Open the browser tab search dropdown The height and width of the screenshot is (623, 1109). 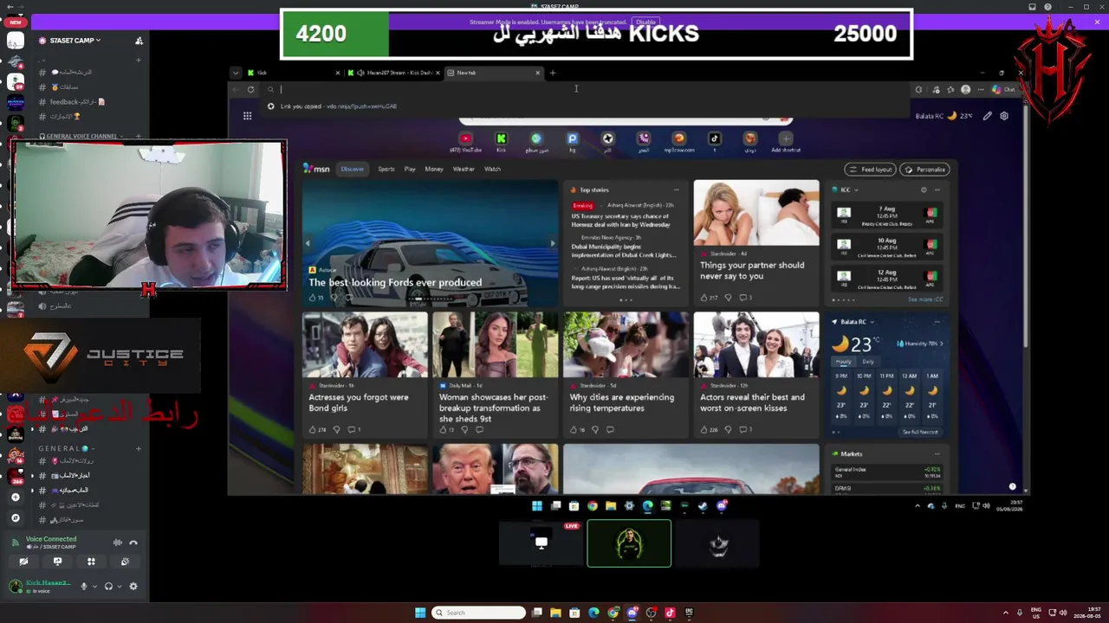point(235,73)
